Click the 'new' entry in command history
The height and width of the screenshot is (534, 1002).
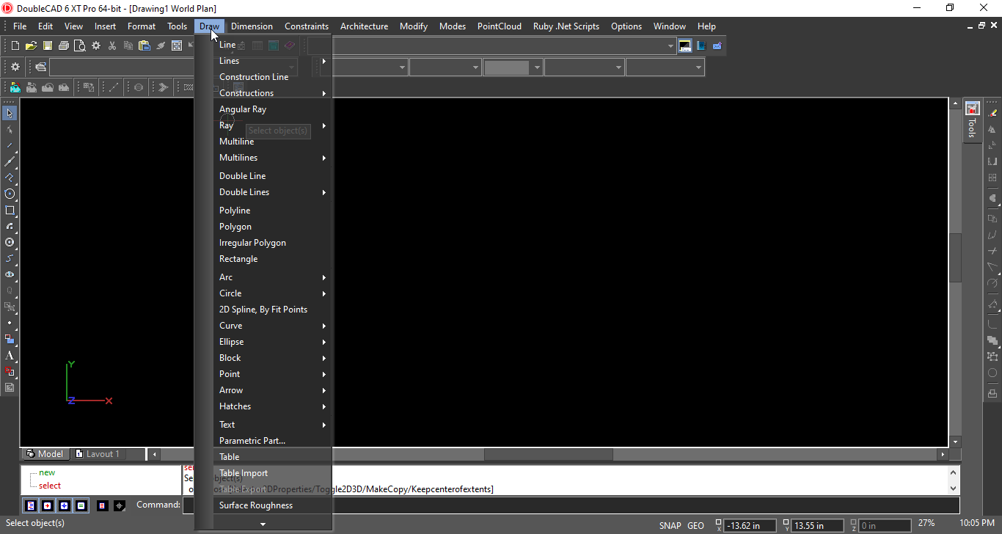point(47,472)
